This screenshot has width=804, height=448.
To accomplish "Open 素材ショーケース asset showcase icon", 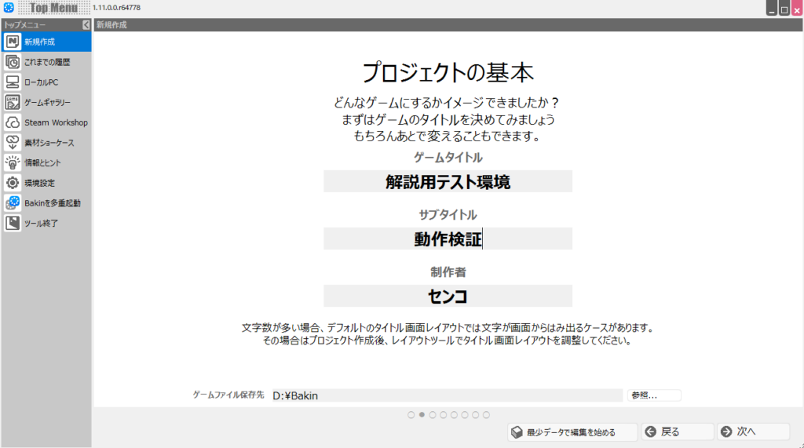I will pos(13,143).
